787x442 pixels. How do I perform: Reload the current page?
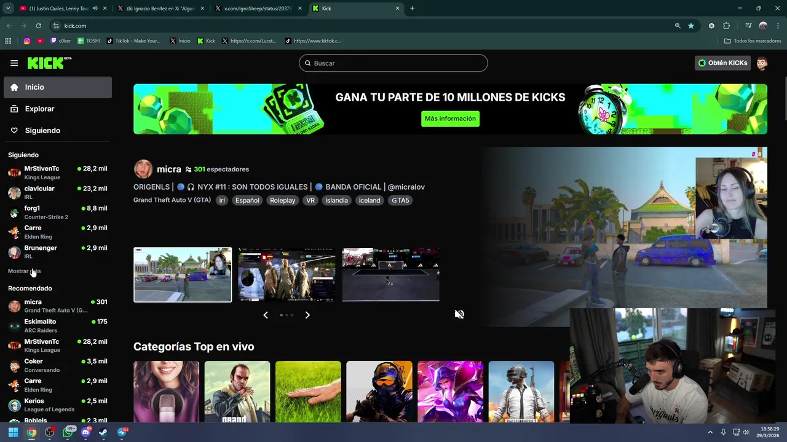(38, 26)
